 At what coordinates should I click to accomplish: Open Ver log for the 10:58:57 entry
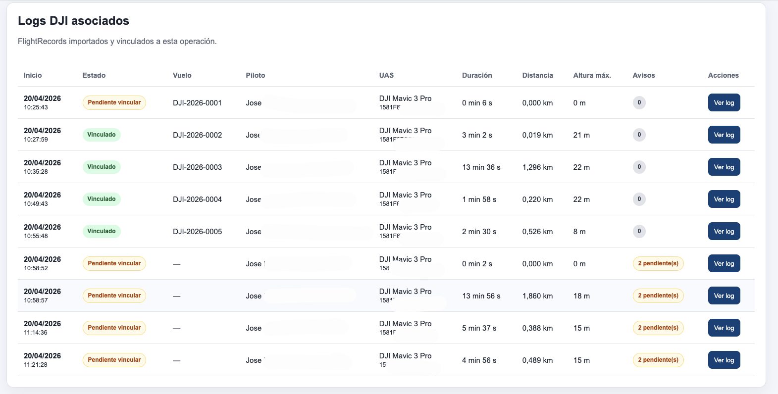pos(724,295)
